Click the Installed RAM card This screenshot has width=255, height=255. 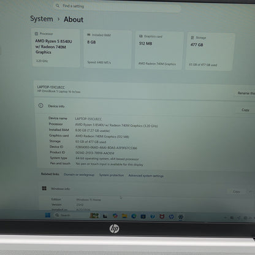(x=107, y=49)
